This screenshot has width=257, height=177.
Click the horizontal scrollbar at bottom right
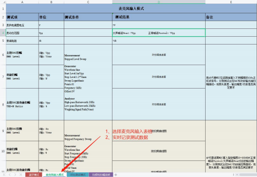pyautogui.click(x=248, y=175)
